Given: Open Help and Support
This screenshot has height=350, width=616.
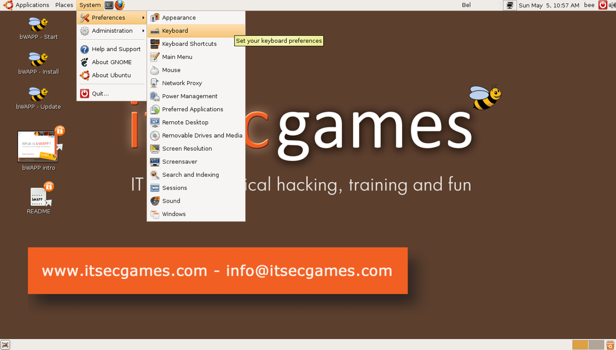Looking at the screenshot, I should click(x=112, y=49).
